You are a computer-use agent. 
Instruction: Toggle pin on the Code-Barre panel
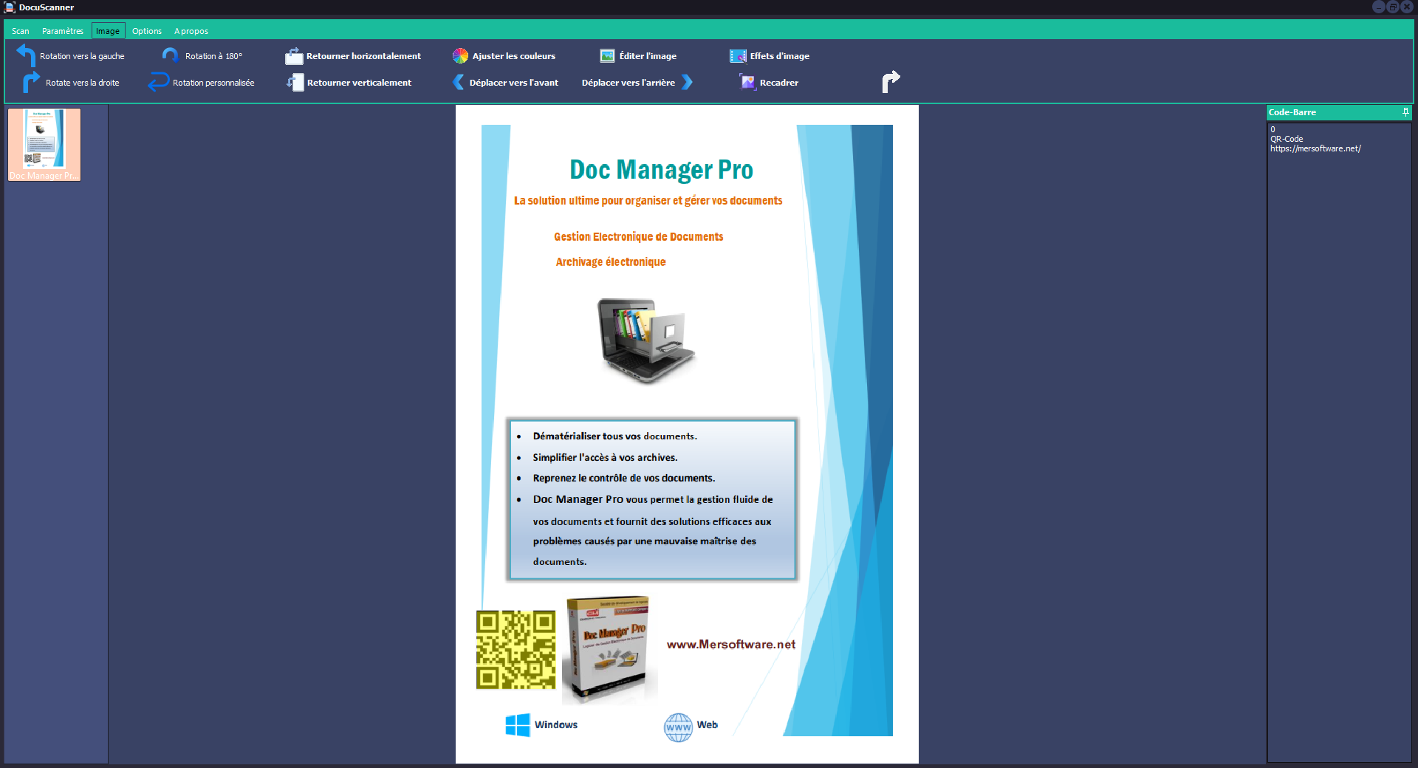[1405, 112]
